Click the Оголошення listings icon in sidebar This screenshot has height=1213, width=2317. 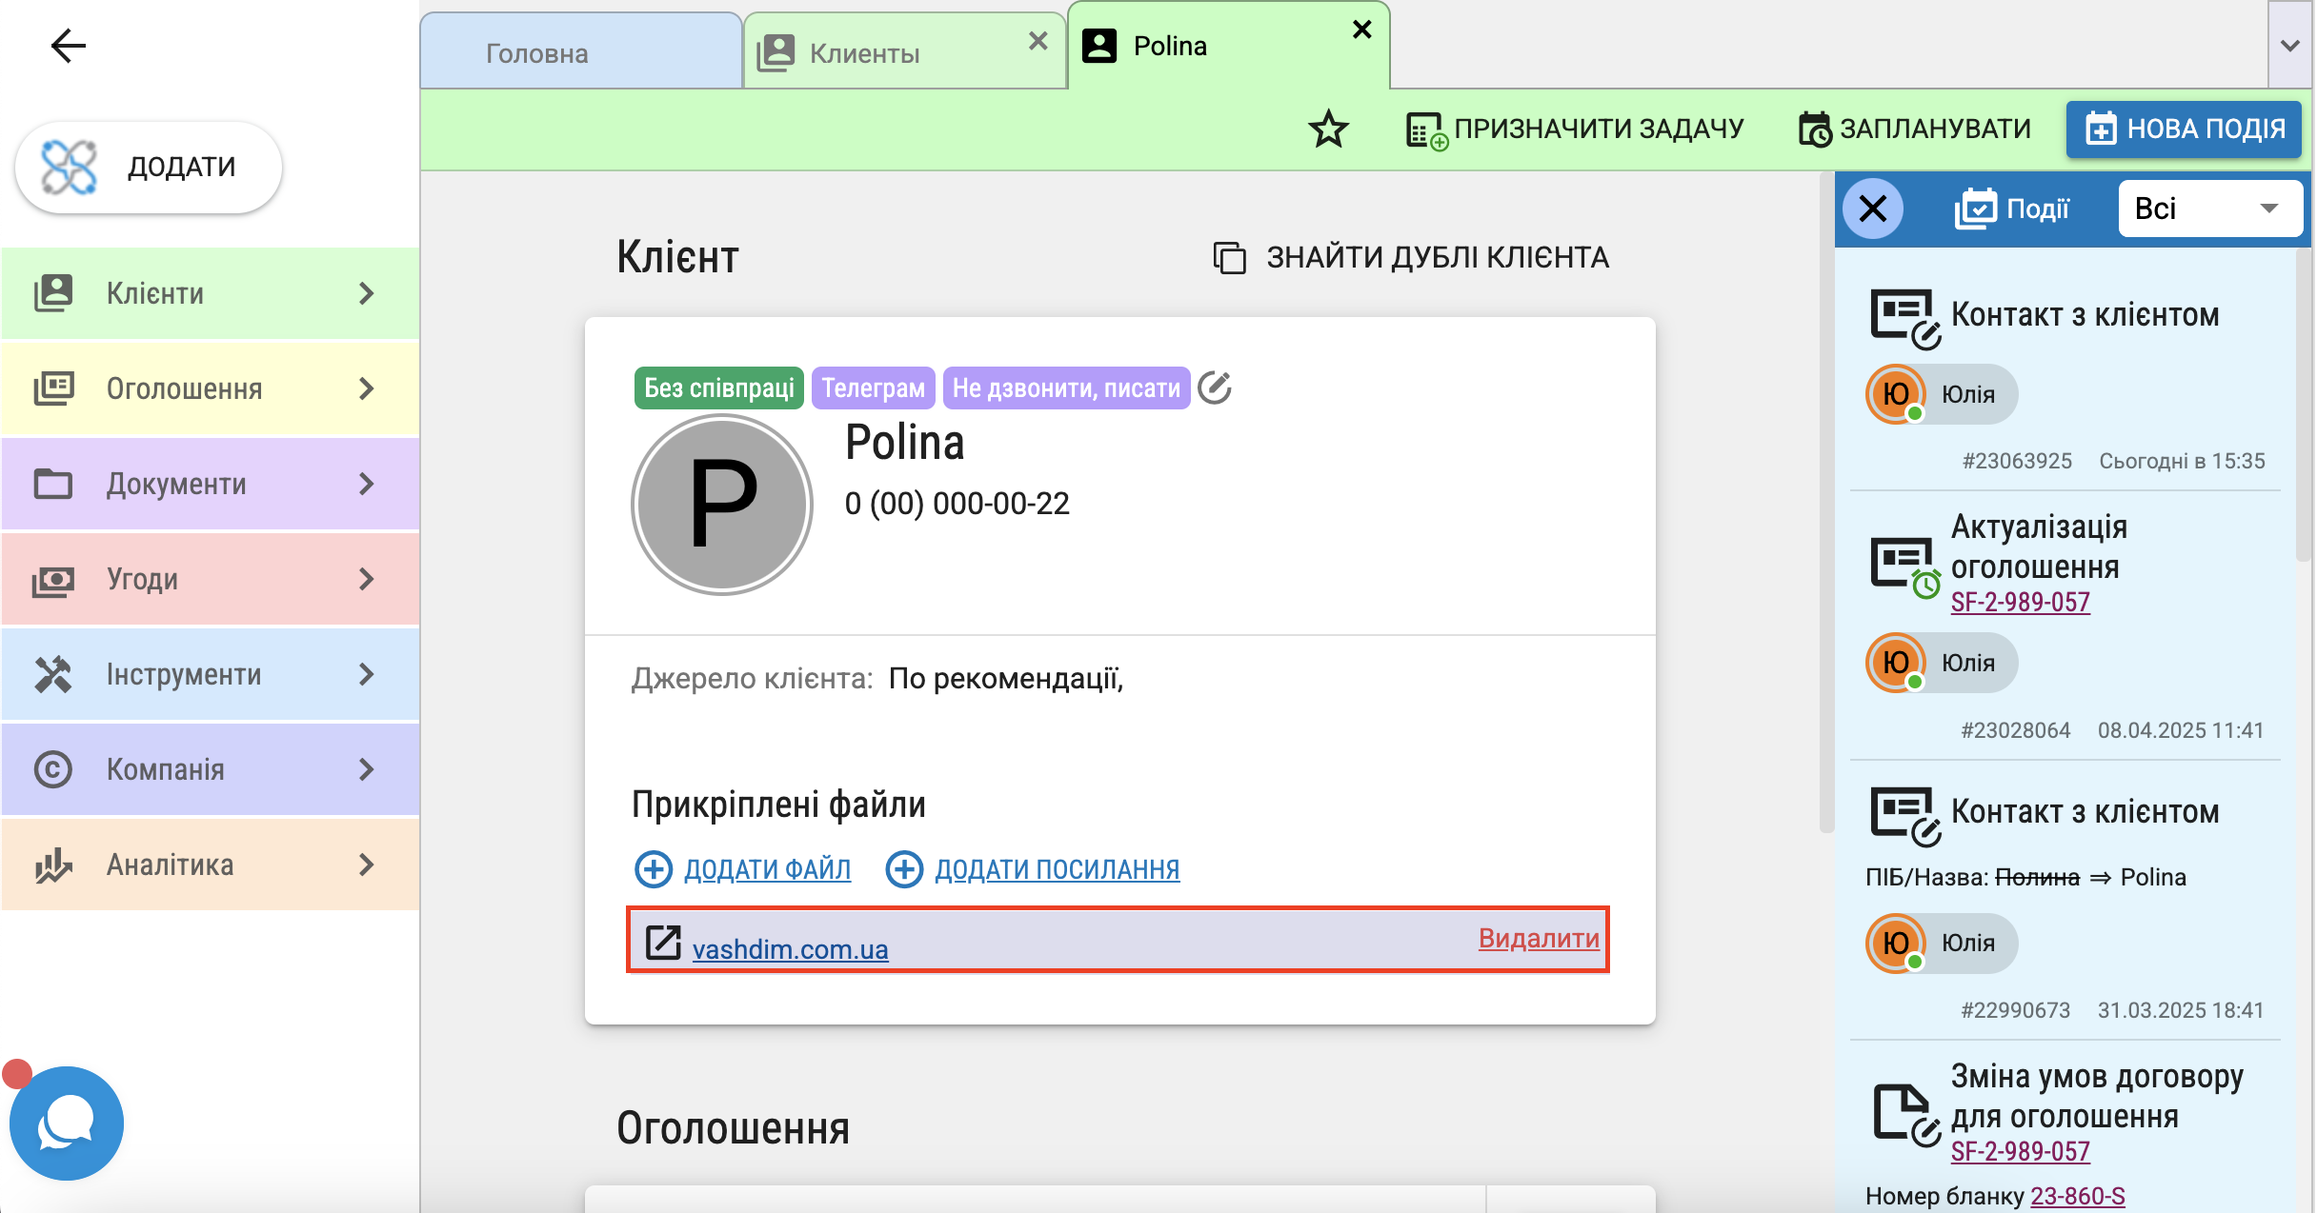(x=53, y=388)
